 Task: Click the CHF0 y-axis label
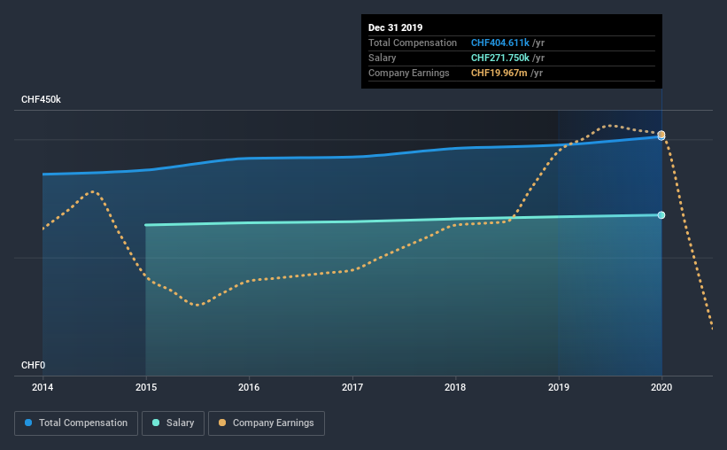pyautogui.click(x=33, y=366)
